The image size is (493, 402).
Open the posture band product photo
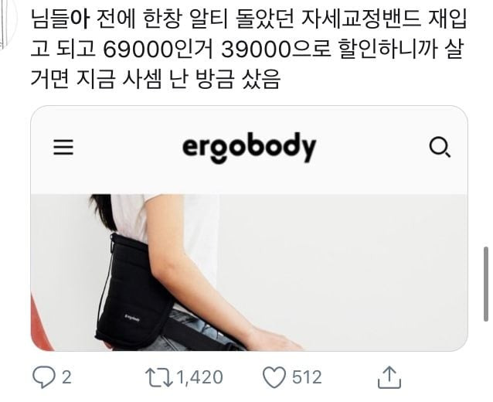(x=249, y=272)
